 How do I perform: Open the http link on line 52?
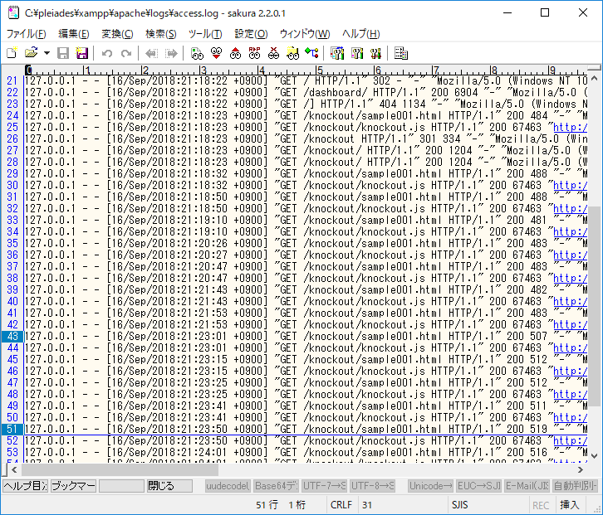tap(571, 441)
